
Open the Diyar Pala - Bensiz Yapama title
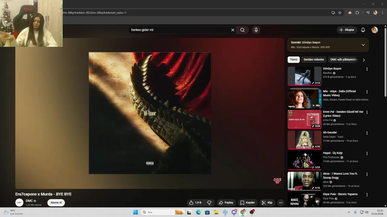click(340, 194)
